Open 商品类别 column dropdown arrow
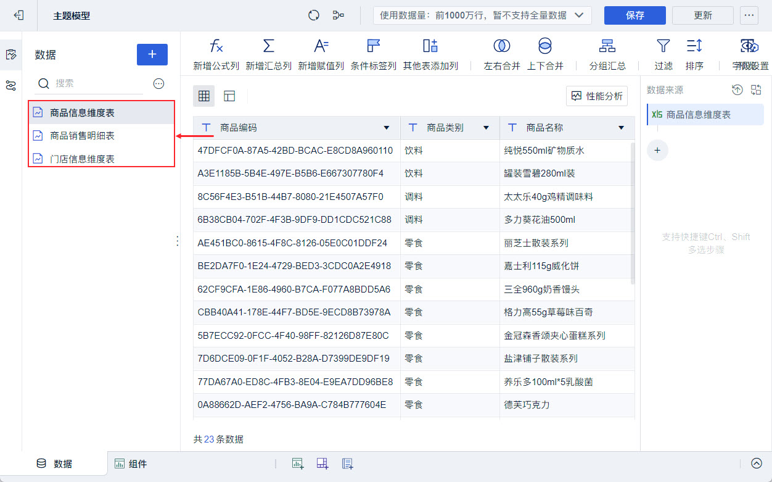This screenshot has height=482, width=772. (x=486, y=128)
